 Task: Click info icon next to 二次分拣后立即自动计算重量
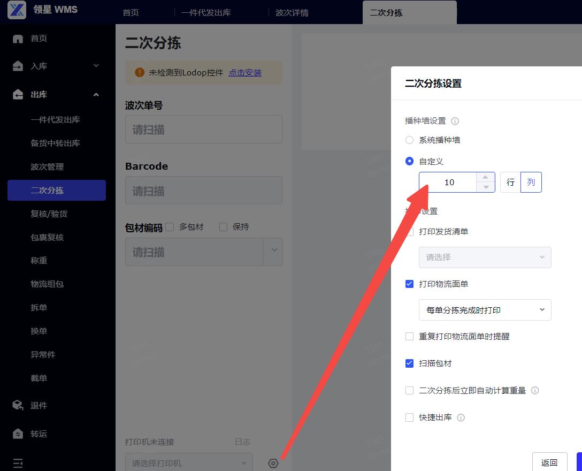(535, 390)
